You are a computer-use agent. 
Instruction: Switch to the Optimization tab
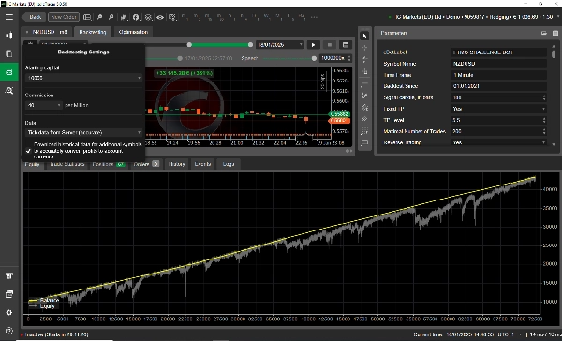point(133,32)
